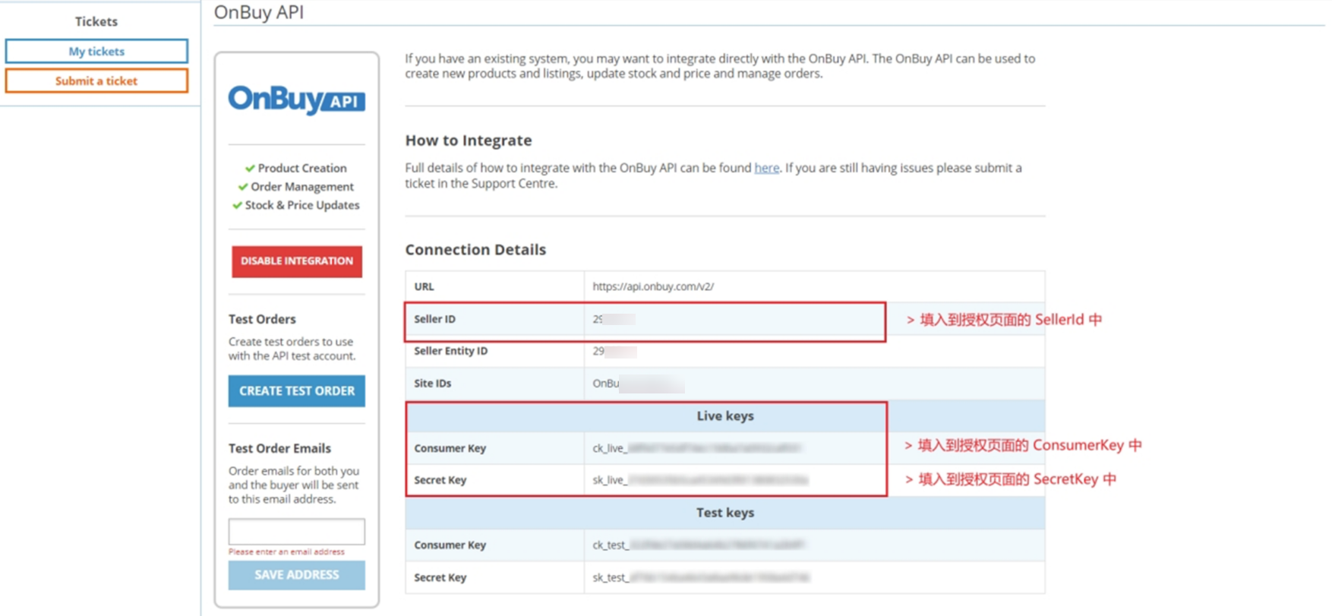Click the Seller ID row label

[434, 319]
